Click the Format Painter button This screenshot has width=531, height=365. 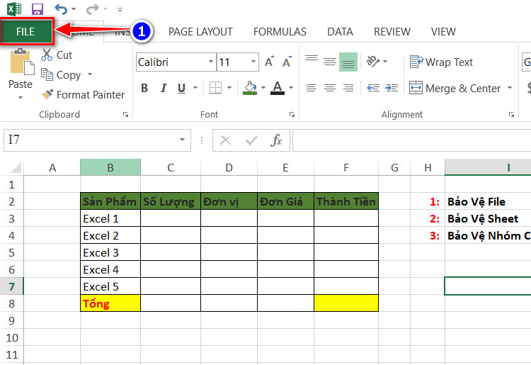coord(83,94)
